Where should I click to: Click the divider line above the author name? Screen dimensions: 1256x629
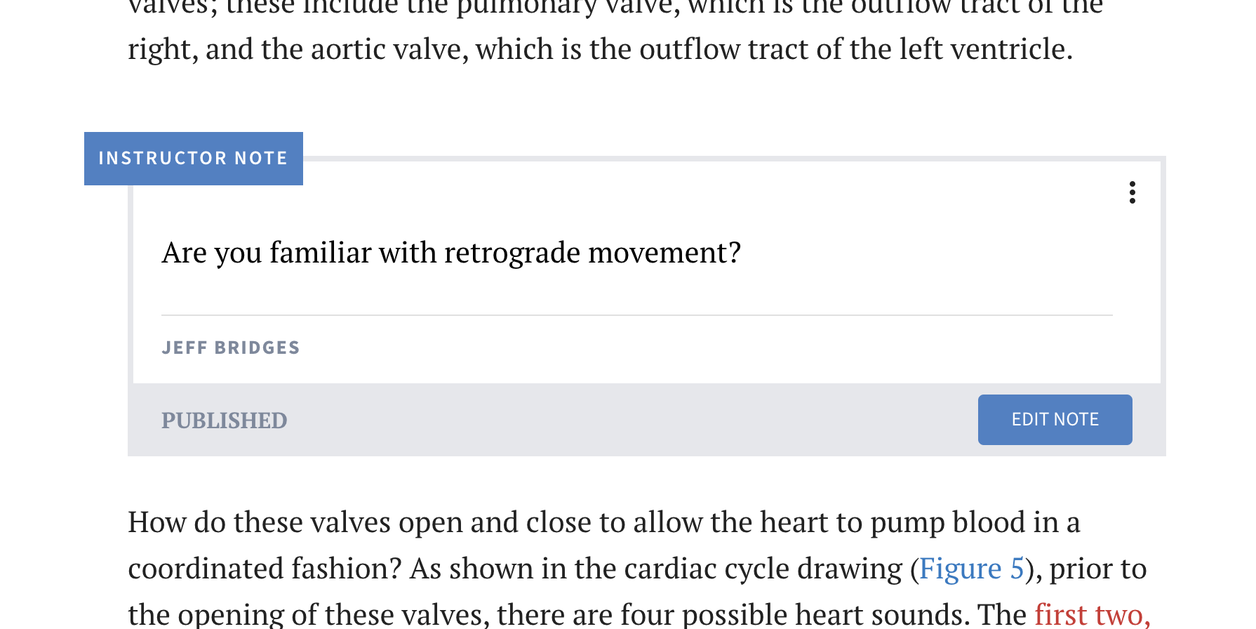point(637,315)
